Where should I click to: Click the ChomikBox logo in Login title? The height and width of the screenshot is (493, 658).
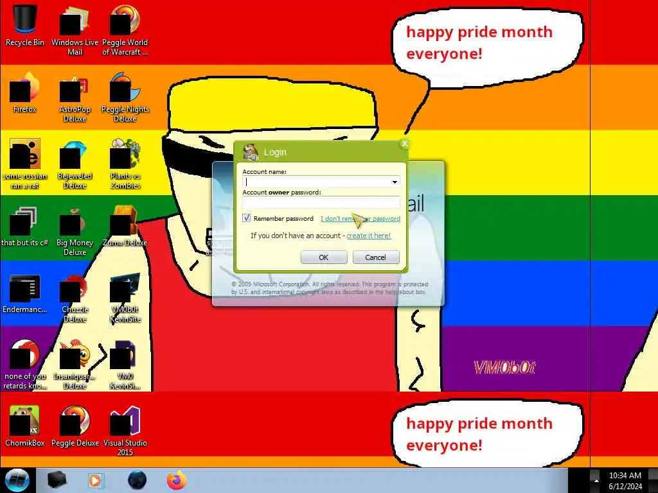pyautogui.click(x=251, y=151)
